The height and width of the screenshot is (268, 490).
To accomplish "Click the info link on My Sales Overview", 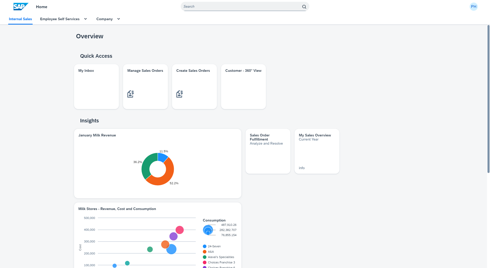I will click(x=301, y=168).
